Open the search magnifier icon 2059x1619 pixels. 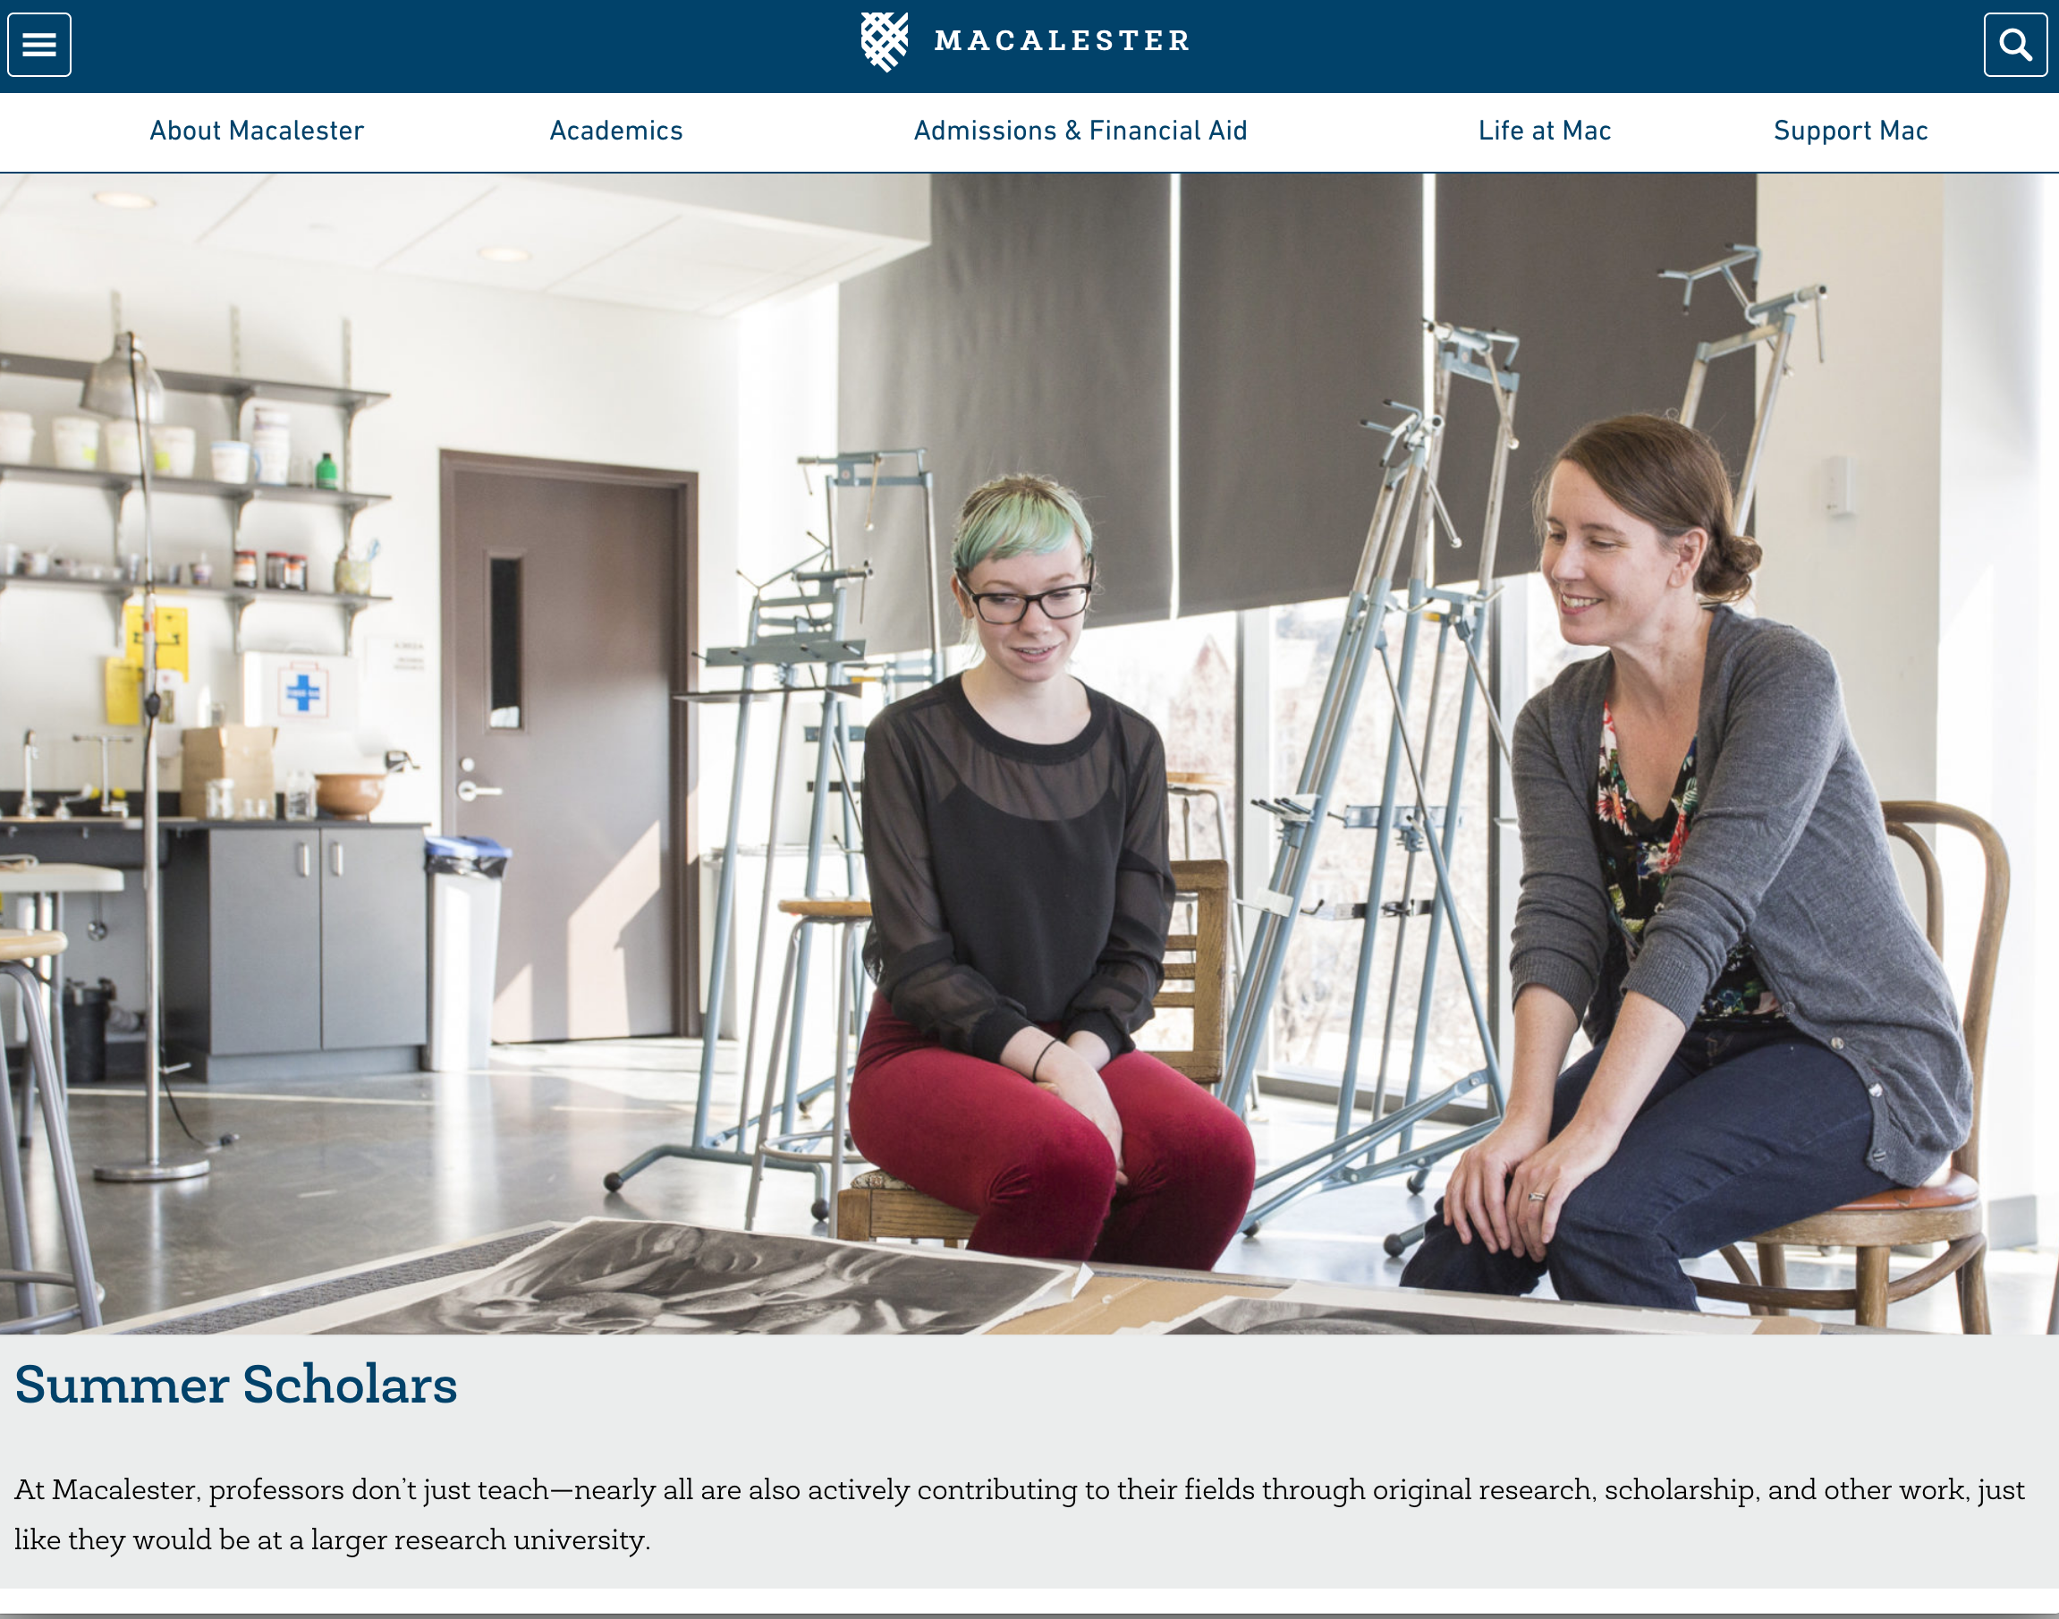2015,45
